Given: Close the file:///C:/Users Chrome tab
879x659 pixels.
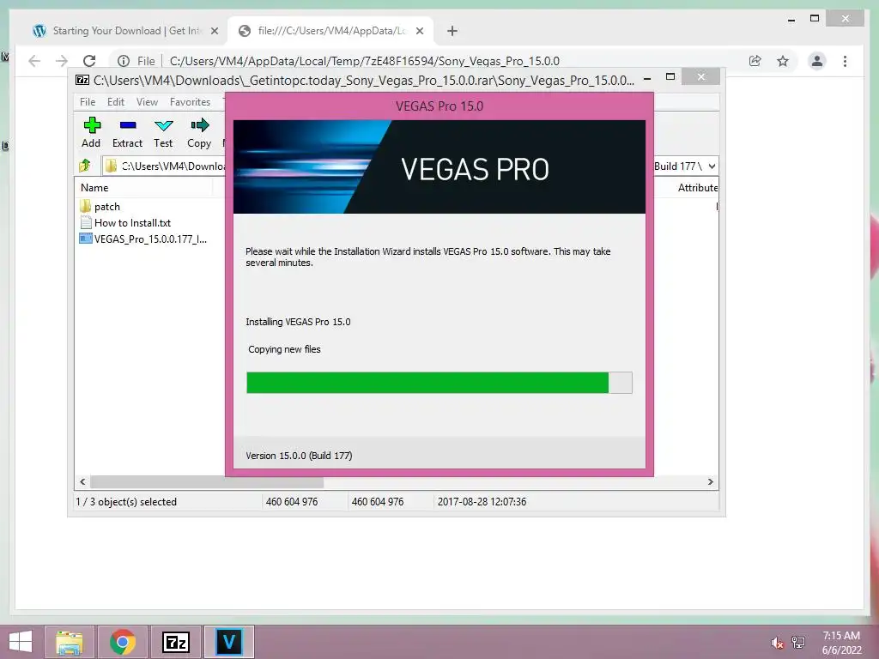Looking at the screenshot, I should 419,31.
